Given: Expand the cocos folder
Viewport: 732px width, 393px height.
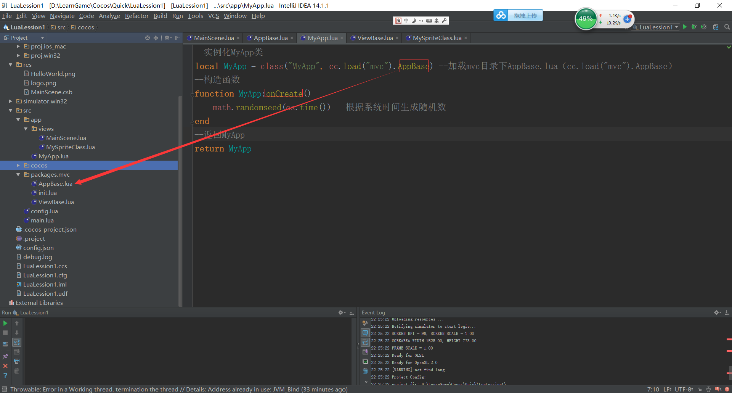Looking at the screenshot, I should coord(18,165).
